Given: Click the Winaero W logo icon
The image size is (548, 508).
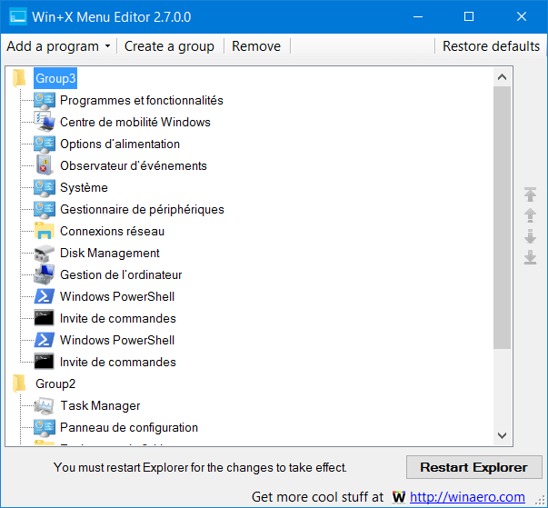Looking at the screenshot, I should pos(398,497).
